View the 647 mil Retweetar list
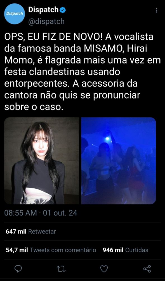165x281 pixels. 31,231
